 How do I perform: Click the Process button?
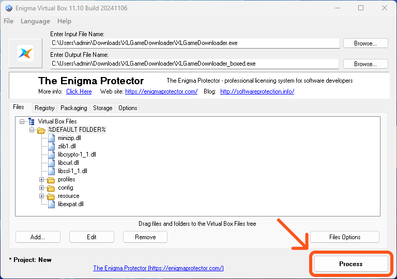(351, 264)
